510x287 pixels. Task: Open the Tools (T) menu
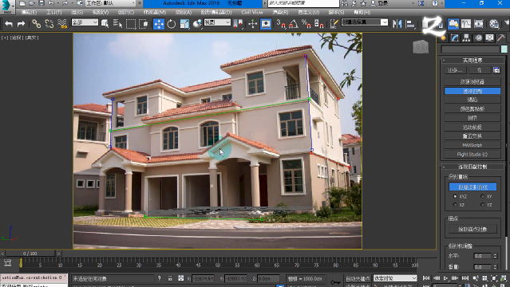53,12
